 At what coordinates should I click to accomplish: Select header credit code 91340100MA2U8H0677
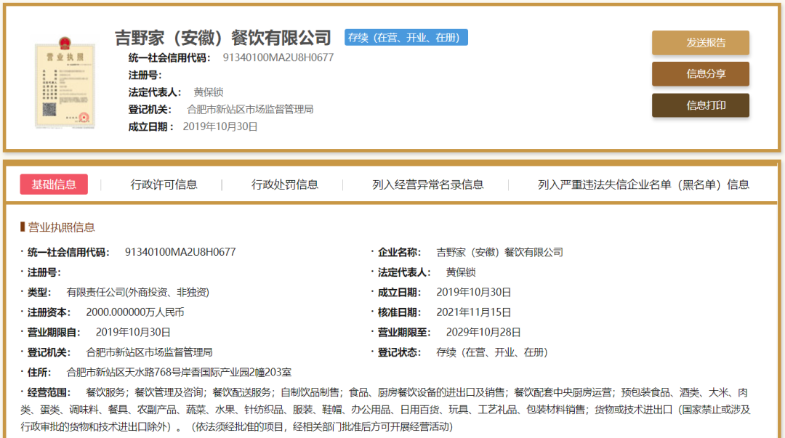[278, 57]
